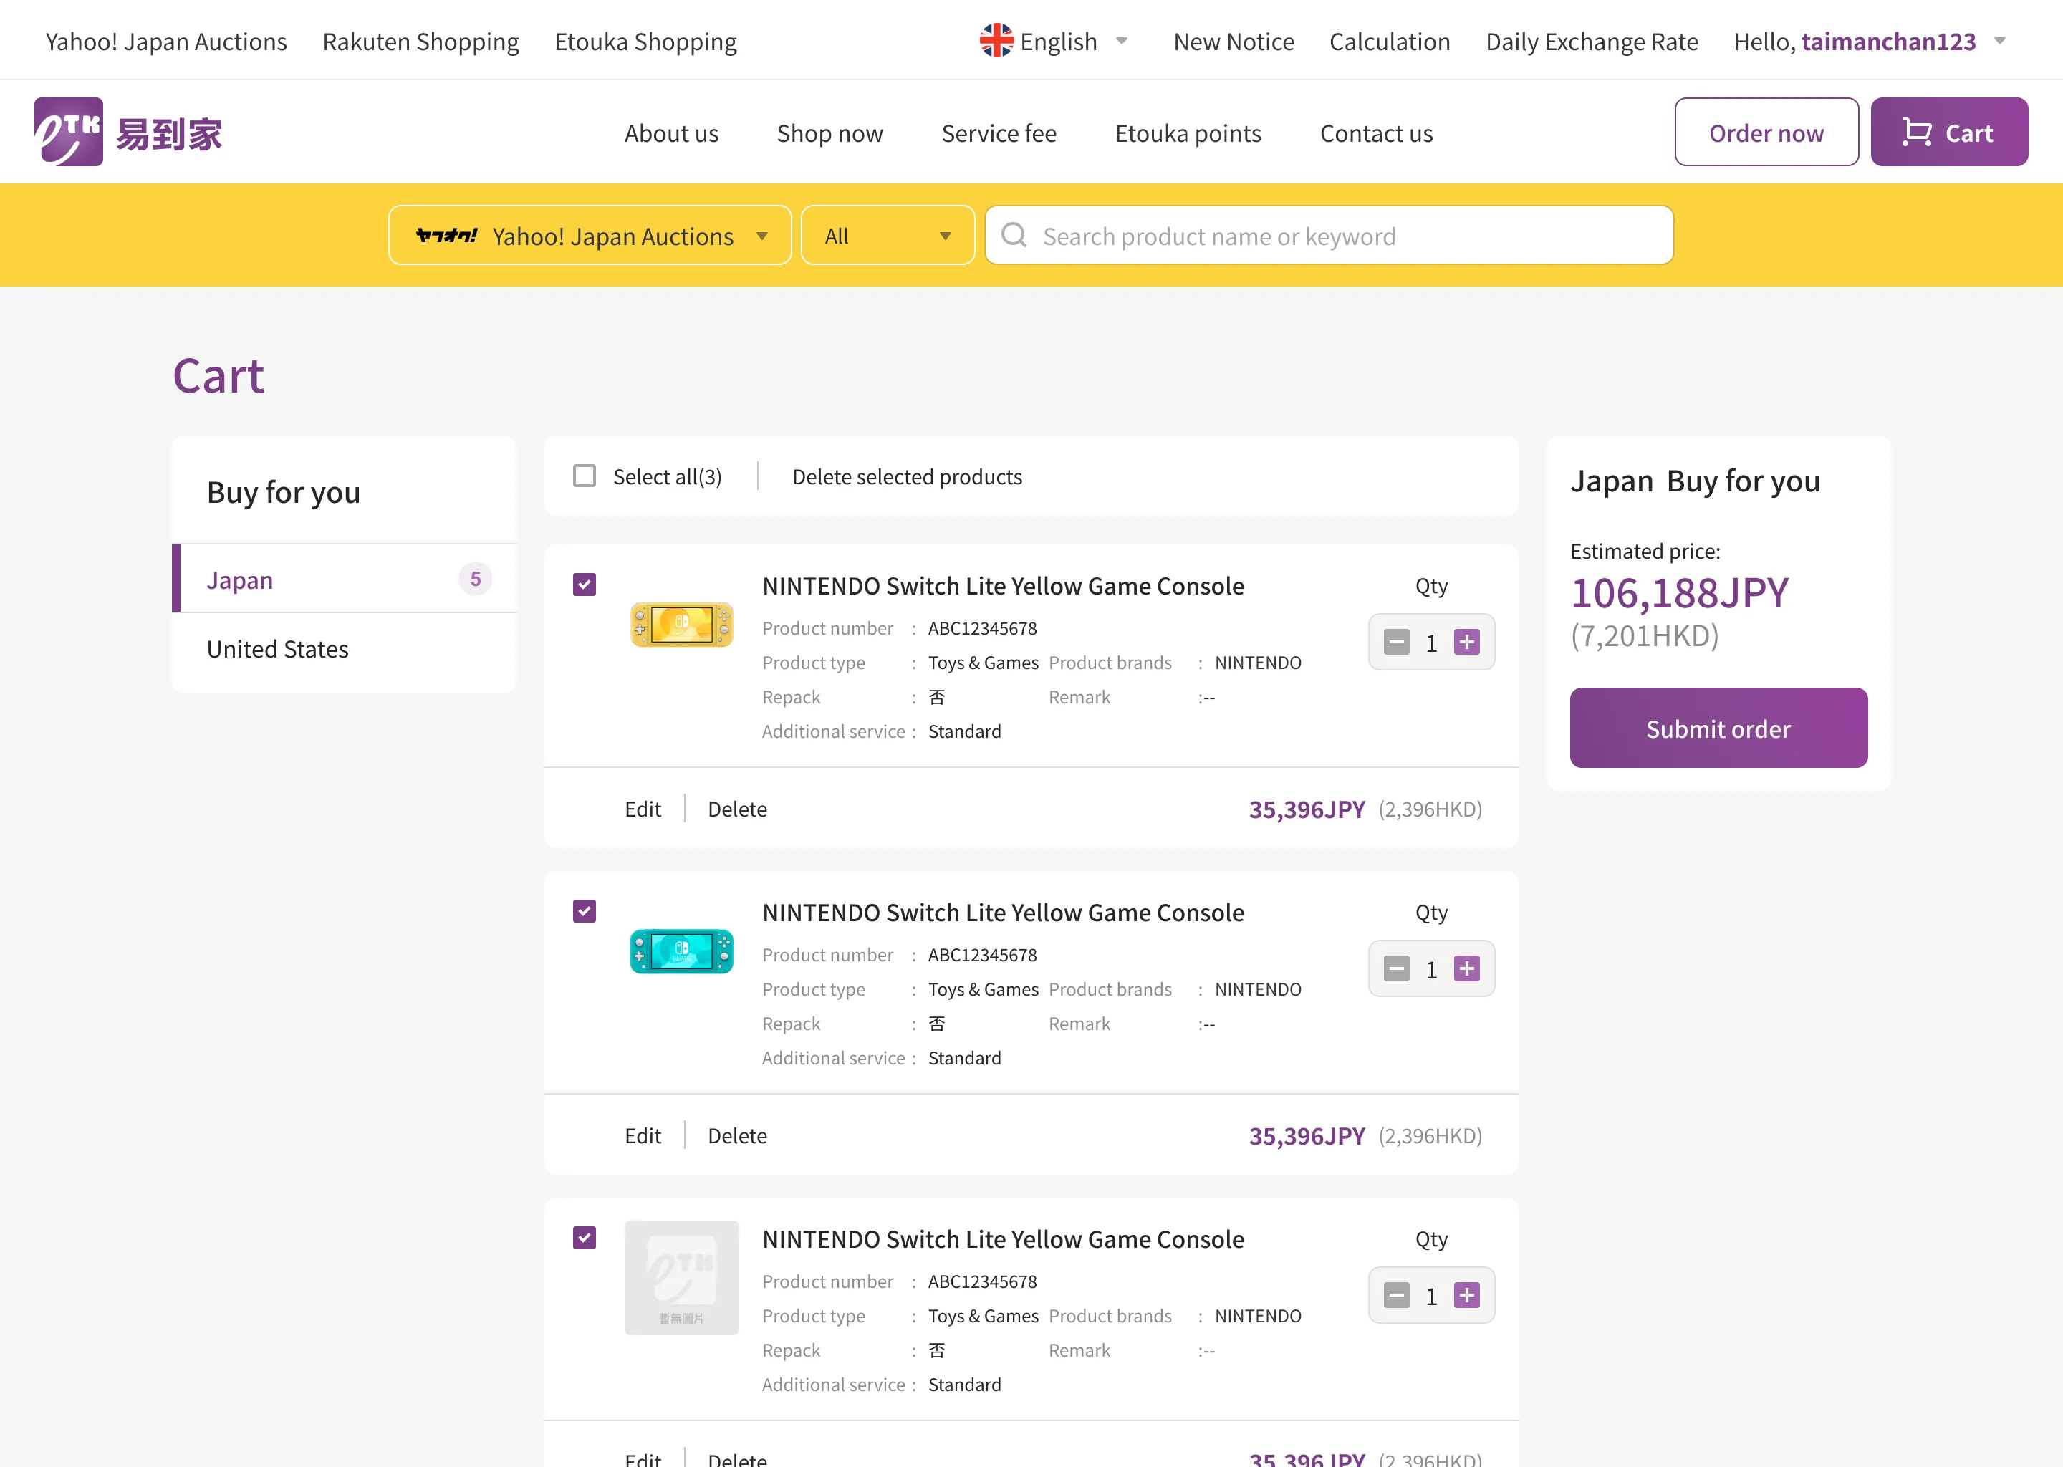This screenshot has height=1467, width=2063.
Task: Uncheck the second cart item checkbox
Action: pos(585,911)
